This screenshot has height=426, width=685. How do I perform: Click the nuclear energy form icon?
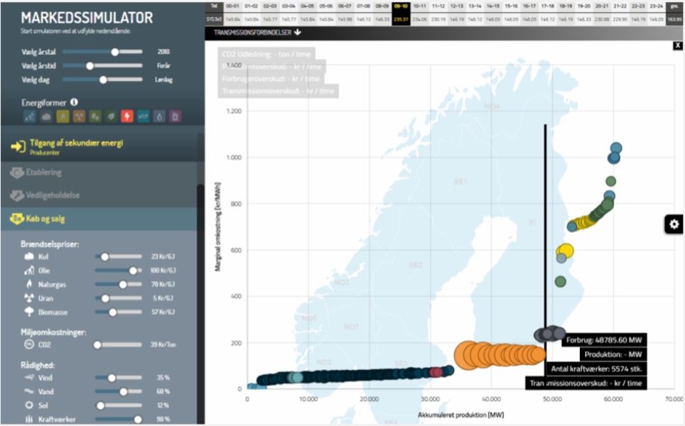point(78,116)
